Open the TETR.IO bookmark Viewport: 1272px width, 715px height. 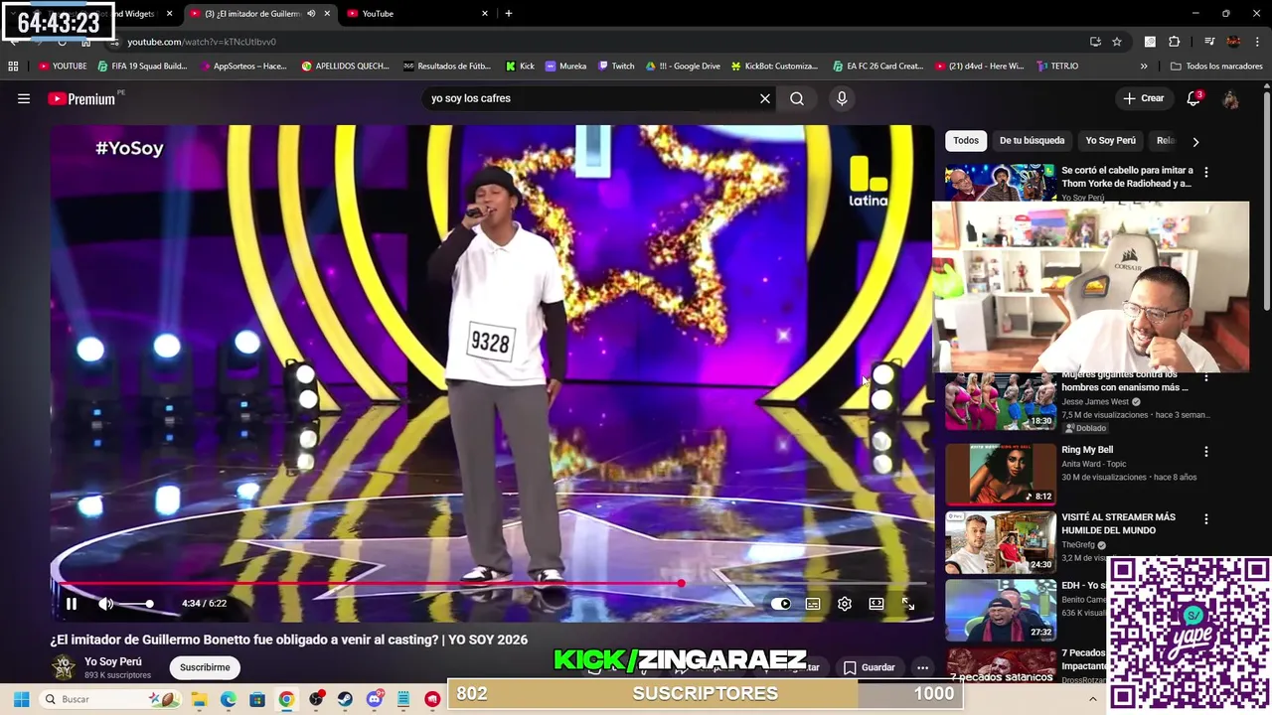[x=1057, y=67]
